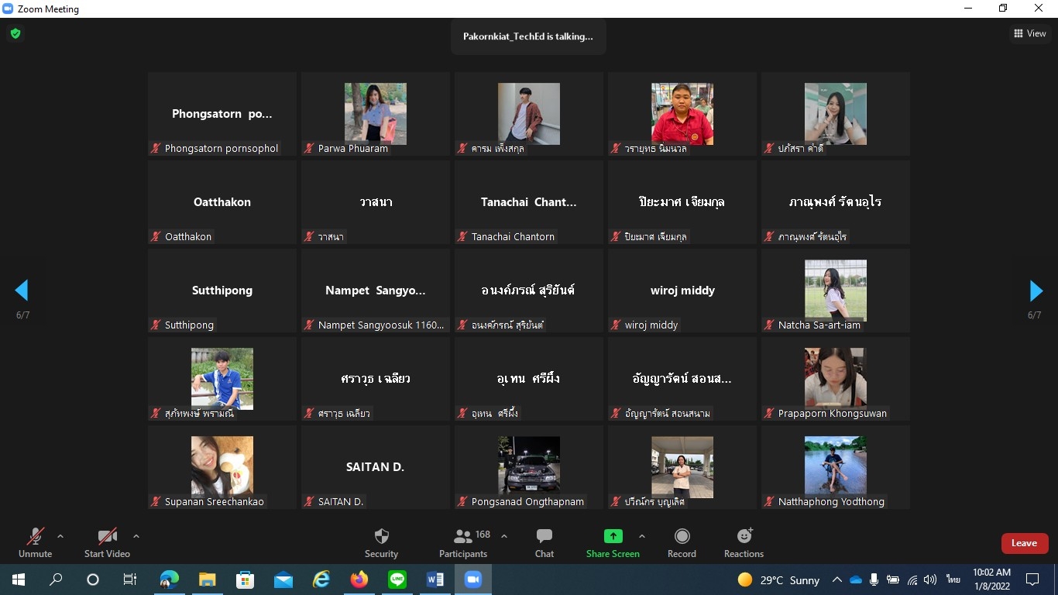Expand audio options arrow beside Unmute
The height and width of the screenshot is (595, 1058).
(x=60, y=536)
